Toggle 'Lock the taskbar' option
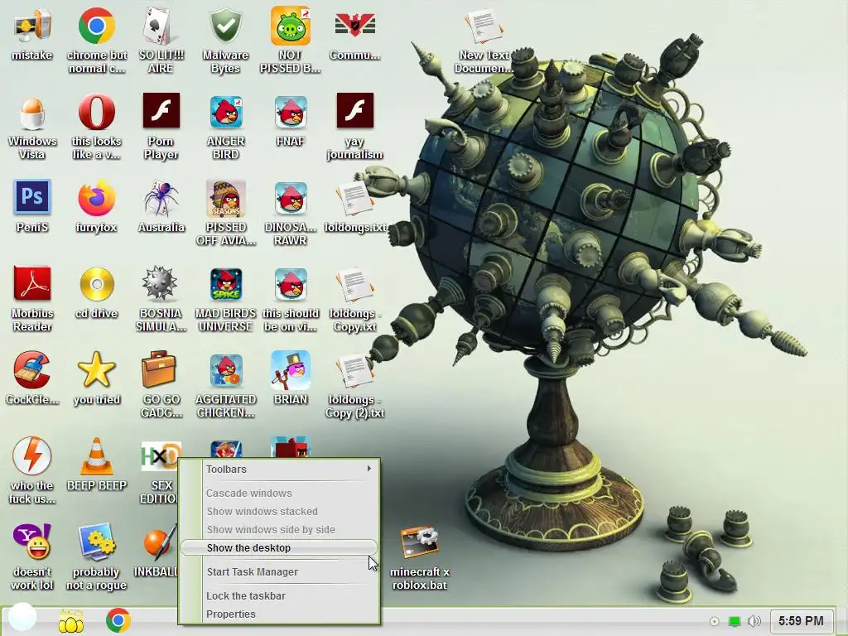 click(x=279, y=595)
